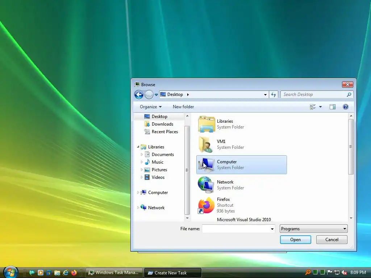371x278 pixels.
Task: Click the 8:09 PM clock
Action: pyautogui.click(x=358, y=272)
